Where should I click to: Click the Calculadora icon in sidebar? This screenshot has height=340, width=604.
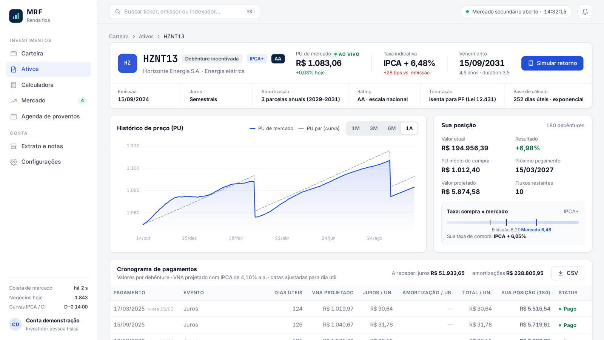click(14, 85)
